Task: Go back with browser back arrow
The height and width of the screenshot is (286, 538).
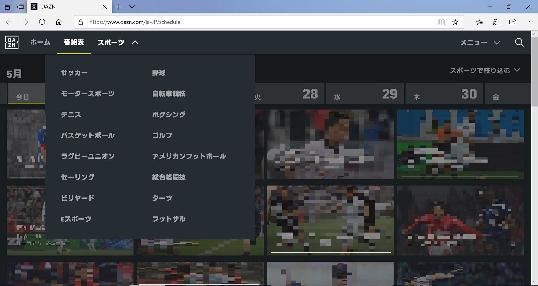Action: click(x=8, y=22)
